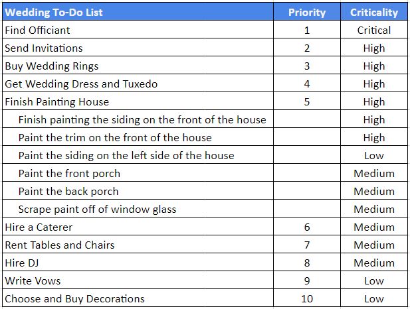
Task: Click the 'Hire a Caterer' cell
Action: pos(138,227)
